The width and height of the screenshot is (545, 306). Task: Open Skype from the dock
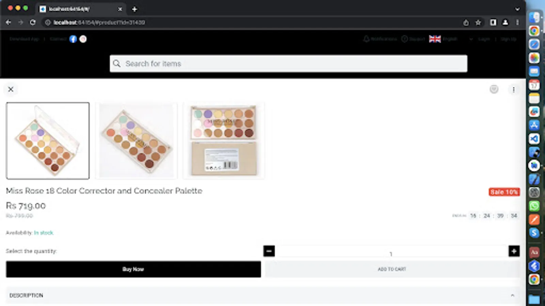pos(534,233)
